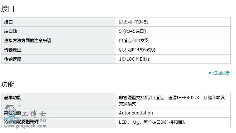Select the 功能 section heading
The width and height of the screenshot is (236, 133).
click(x=8, y=84)
